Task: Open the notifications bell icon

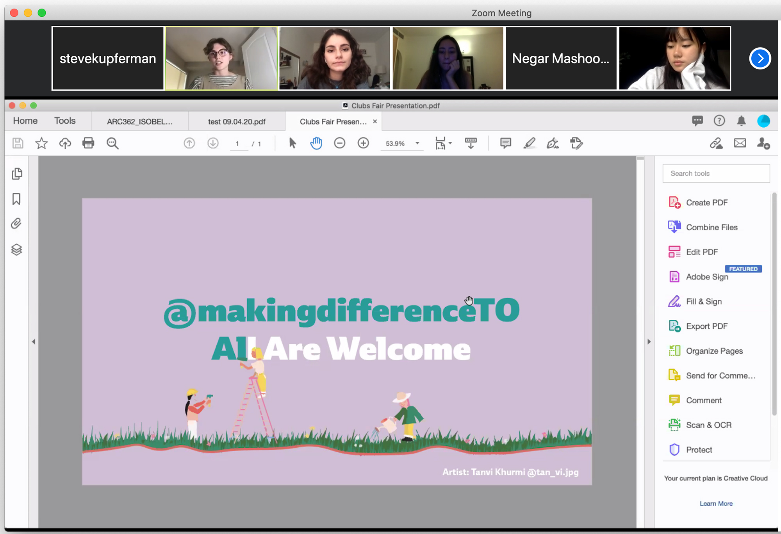Action: (741, 121)
